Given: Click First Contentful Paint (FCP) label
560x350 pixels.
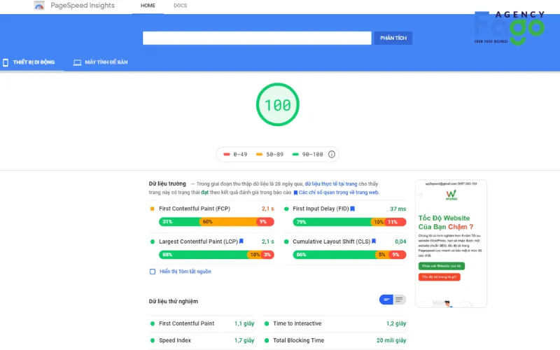Looking at the screenshot, I should 195,209.
